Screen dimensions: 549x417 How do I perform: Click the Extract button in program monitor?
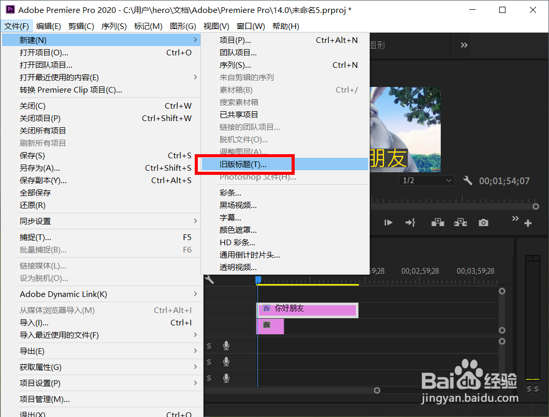coord(460,222)
